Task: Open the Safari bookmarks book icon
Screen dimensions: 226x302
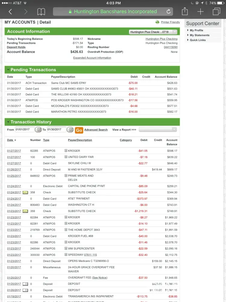Action: click(41, 12)
